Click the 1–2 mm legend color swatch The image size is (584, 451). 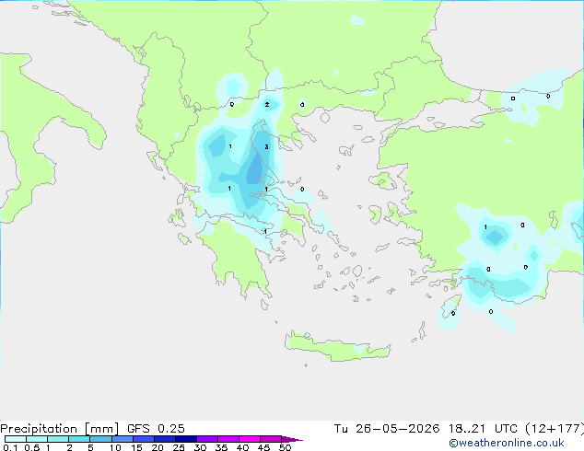[x=58, y=439]
